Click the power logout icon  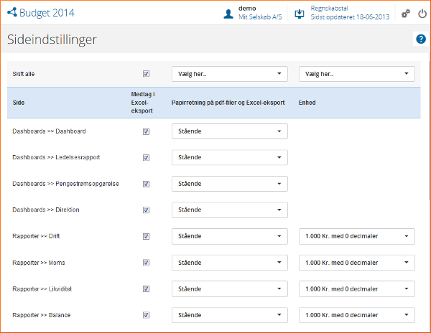[422, 14]
